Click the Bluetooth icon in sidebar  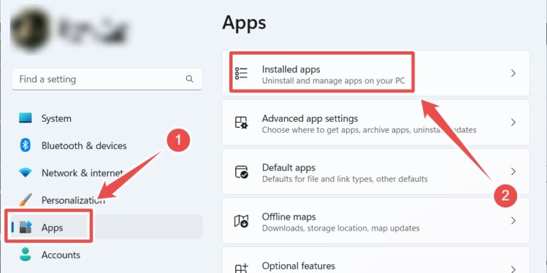[25, 145]
